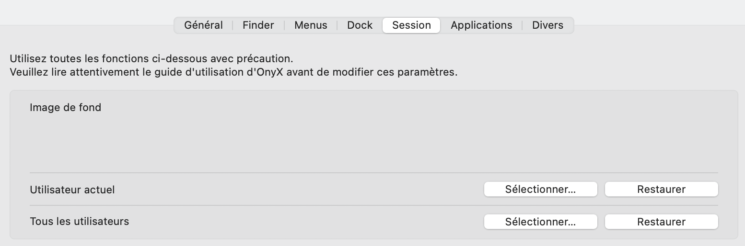Click Sélectionner for Utilisateur actuel
The height and width of the screenshot is (246, 745).
click(x=540, y=190)
